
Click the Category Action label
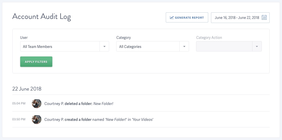[209, 38]
